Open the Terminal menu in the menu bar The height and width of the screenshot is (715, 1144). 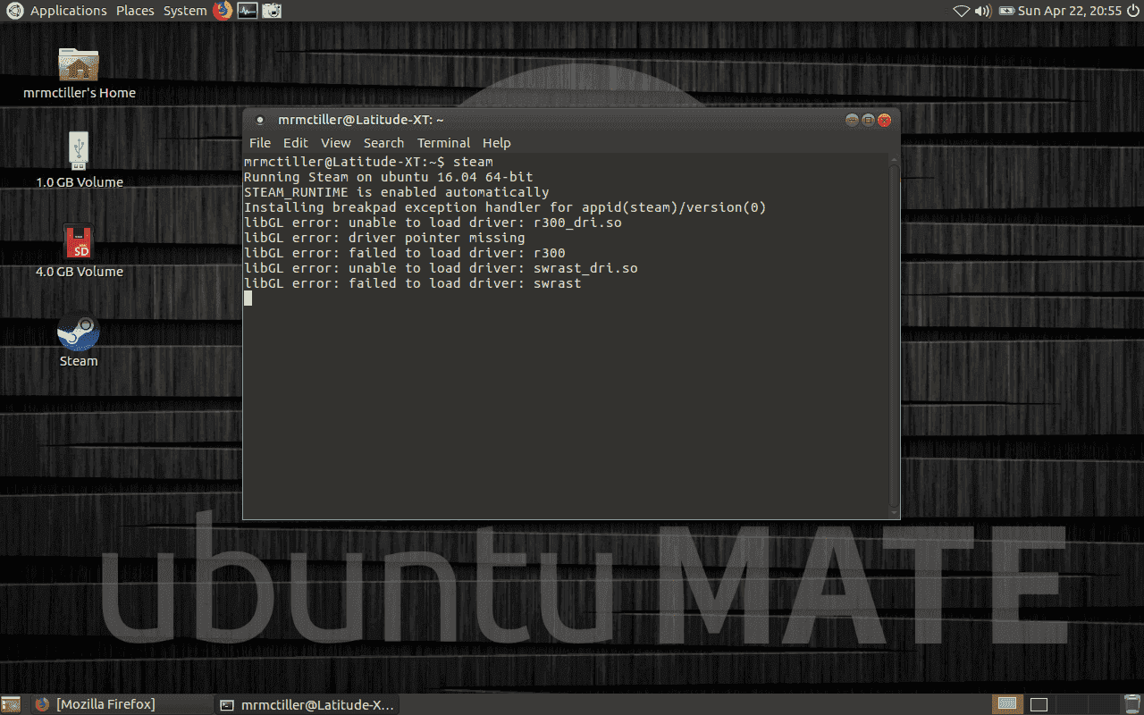444,143
